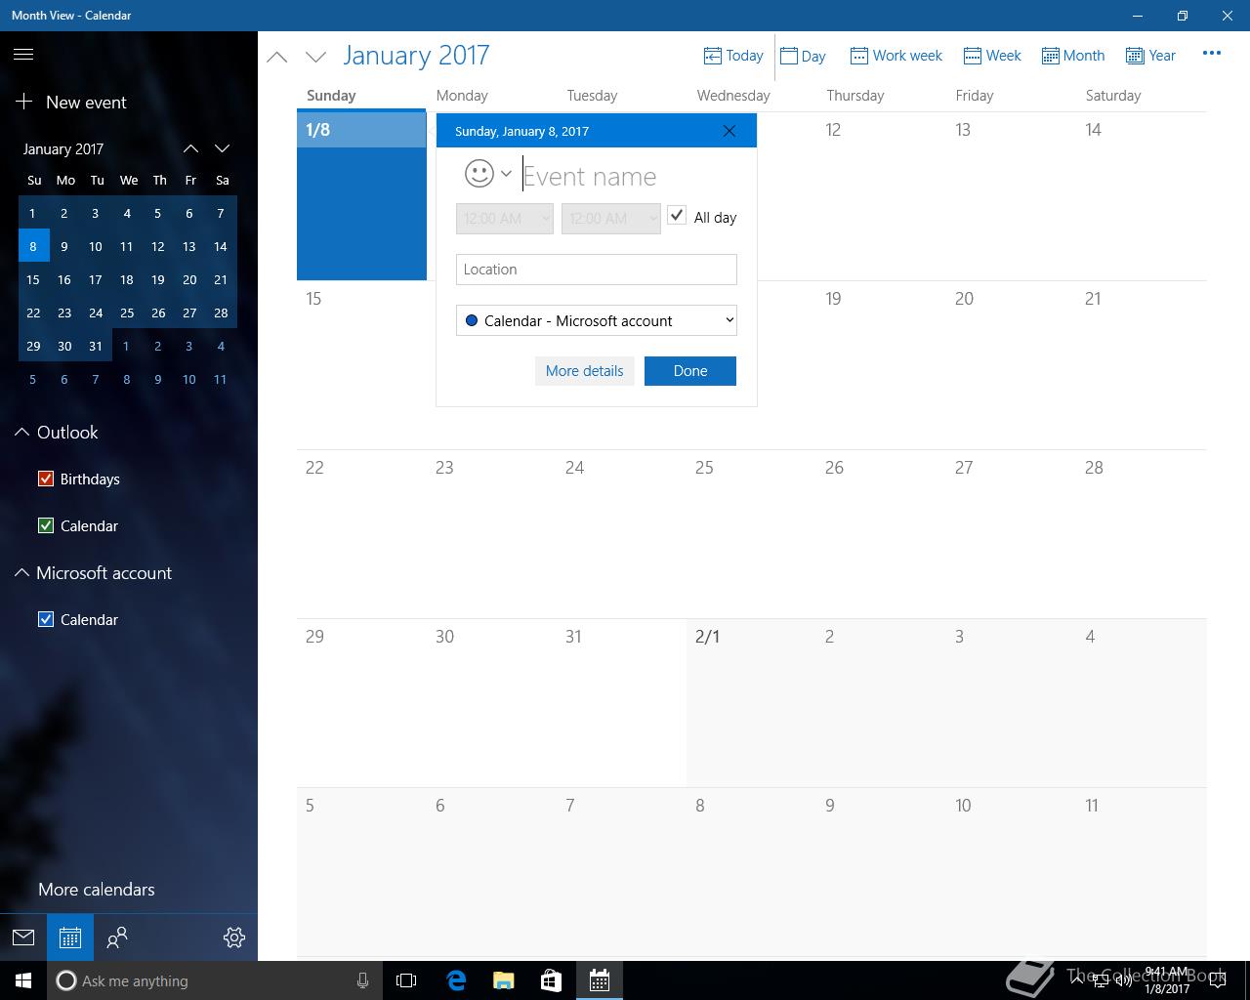This screenshot has width=1250, height=1000.
Task: Jump to Today view
Action: click(733, 56)
